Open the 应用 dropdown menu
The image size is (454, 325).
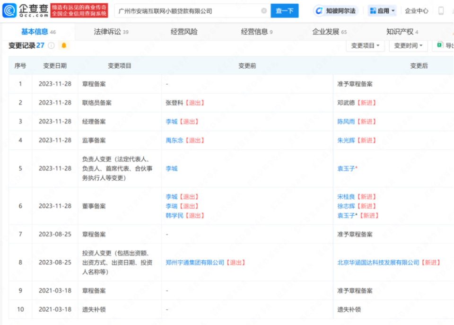(382, 11)
